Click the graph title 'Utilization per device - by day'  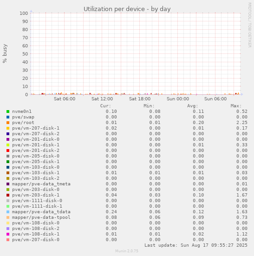click(x=127, y=9)
